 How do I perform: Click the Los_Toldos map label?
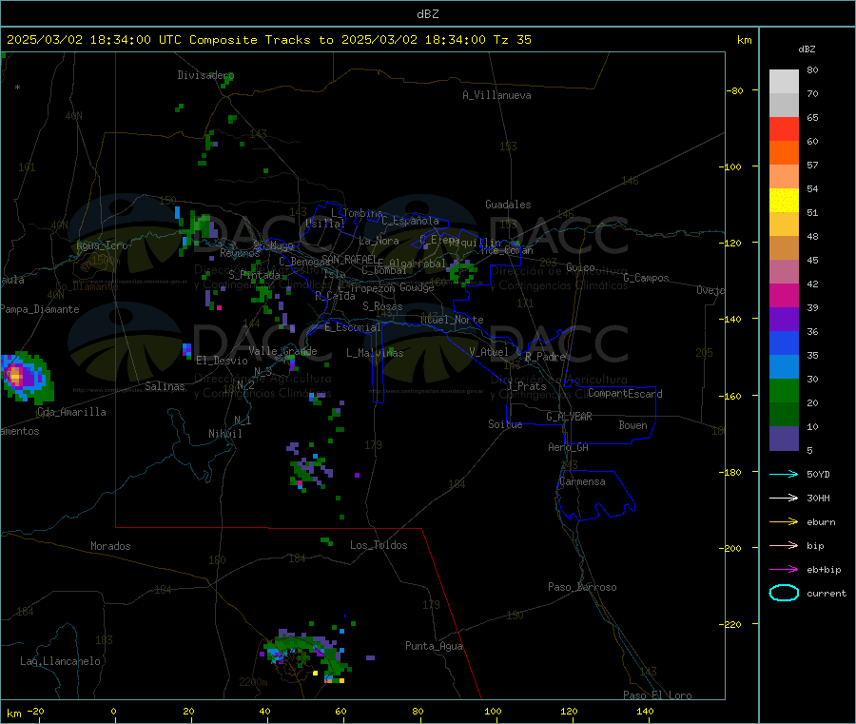click(379, 545)
